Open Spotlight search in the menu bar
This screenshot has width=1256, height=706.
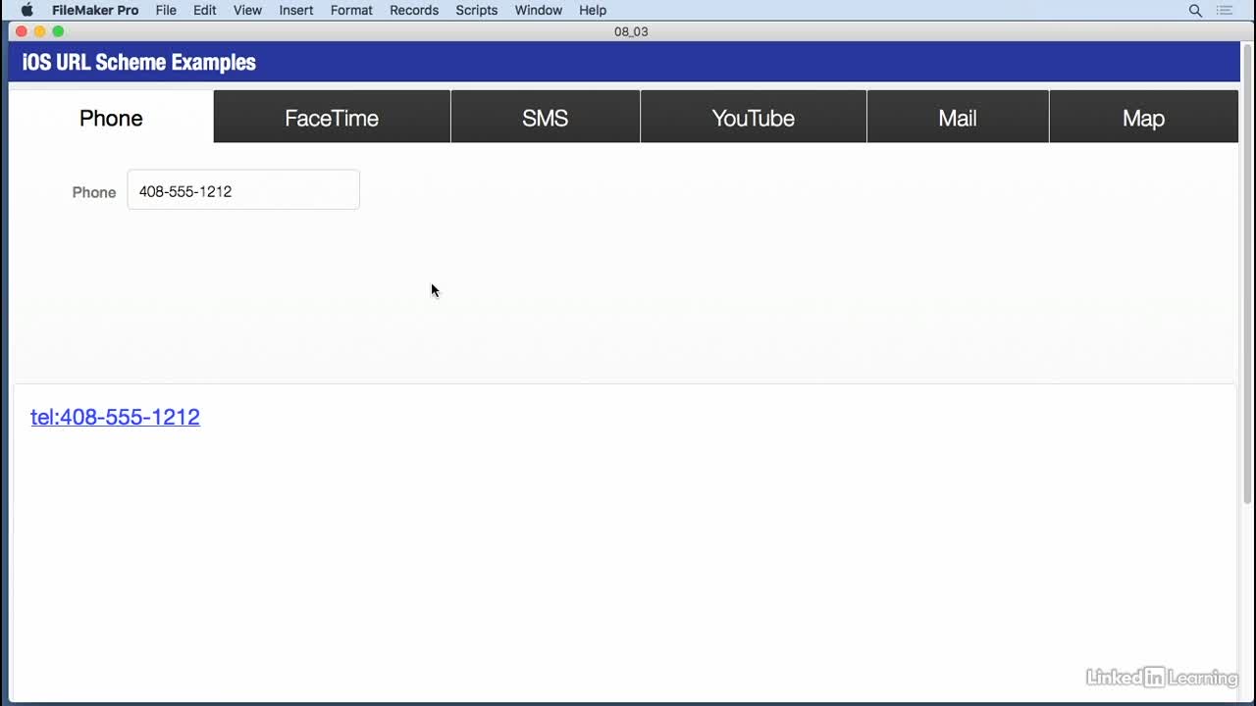click(x=1195, y=10)
